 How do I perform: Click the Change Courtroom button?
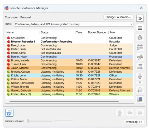[118, 17]
